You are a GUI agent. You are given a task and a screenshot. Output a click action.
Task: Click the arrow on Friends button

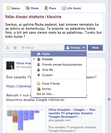pos(84,48)
